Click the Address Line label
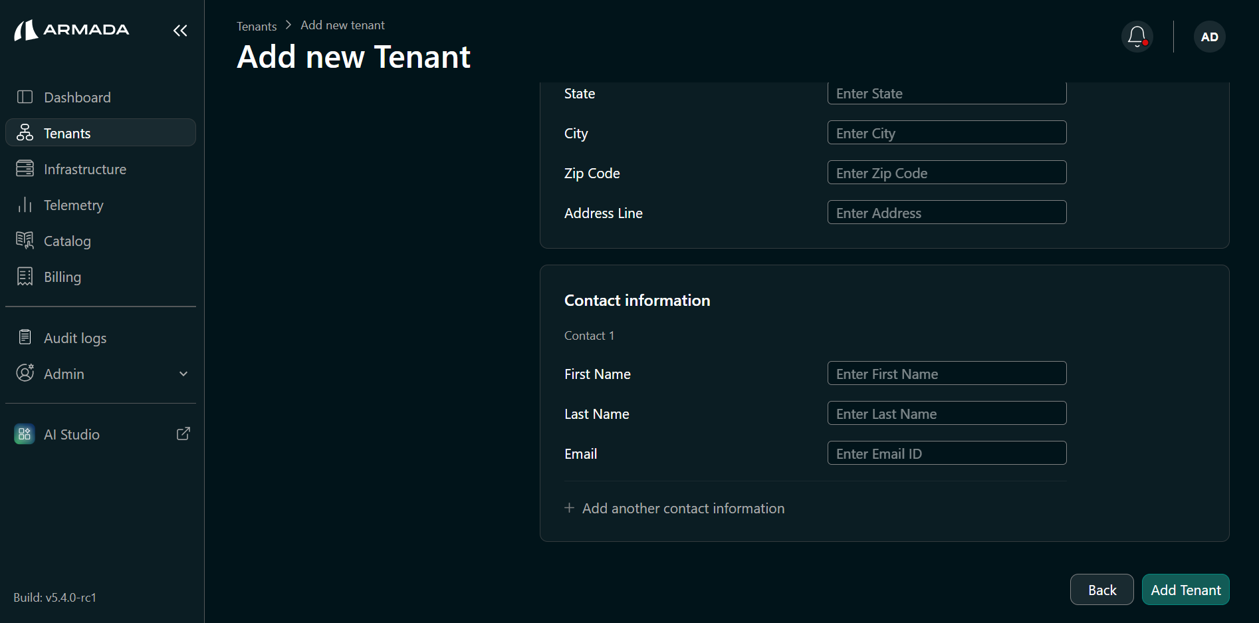The image size is (1259, 623). click(x=604, y=213)
